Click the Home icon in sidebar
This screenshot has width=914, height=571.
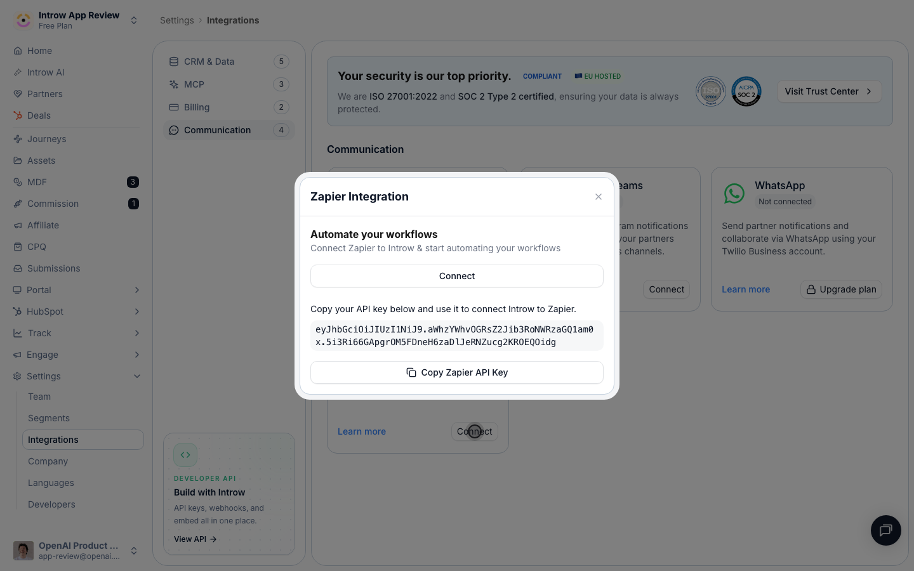point(18,51)
